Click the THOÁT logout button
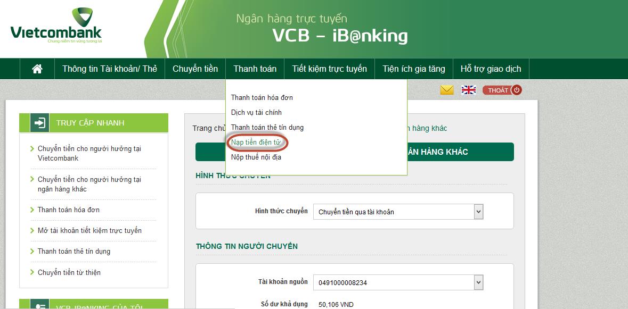 click(x=502, y=90)
